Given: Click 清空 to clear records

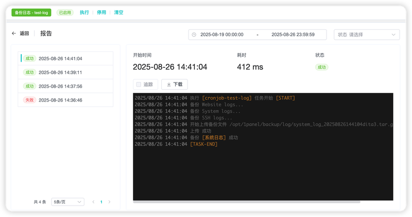Looking at the screenshot, I should click(x=118, y=12).
